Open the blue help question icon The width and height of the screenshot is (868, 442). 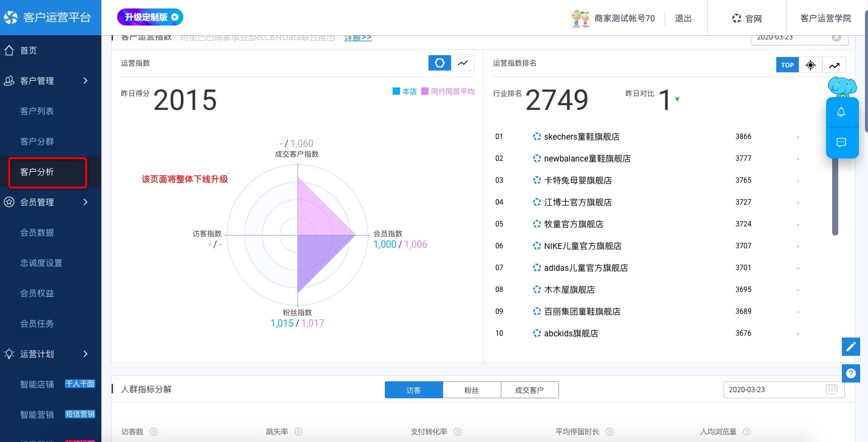click(851, 373)
